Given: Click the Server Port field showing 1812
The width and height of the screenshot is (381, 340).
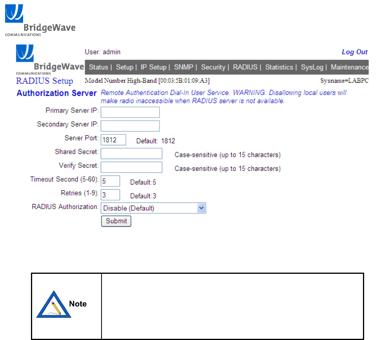Looking at the screenshot, I should pyautogui.click(x=113, y=140).
